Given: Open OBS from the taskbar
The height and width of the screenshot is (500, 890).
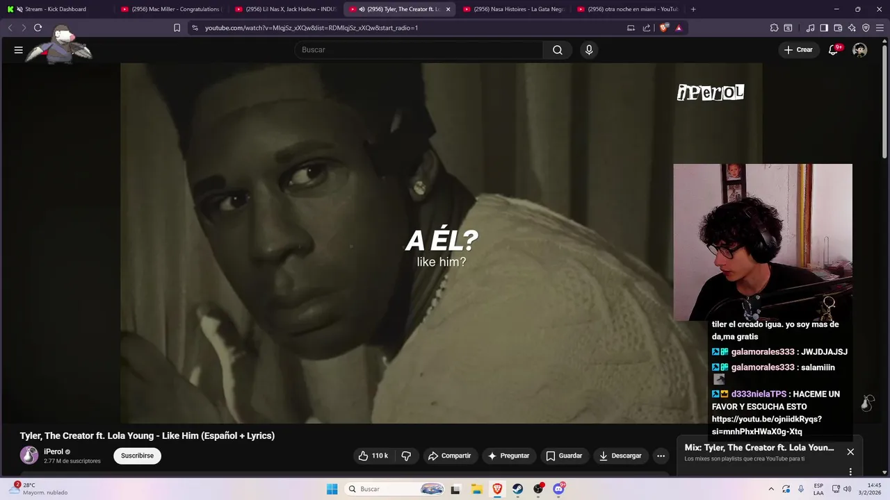Looking at the screenshot, I should tap(538, 489).
